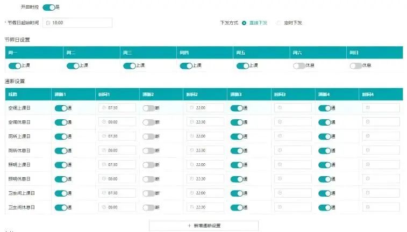Image resolution: width=407 pixels, height=232 pixels.
Task: Toggle 通断1 switch for 空调上课日
Action: (x=61, y=108)
